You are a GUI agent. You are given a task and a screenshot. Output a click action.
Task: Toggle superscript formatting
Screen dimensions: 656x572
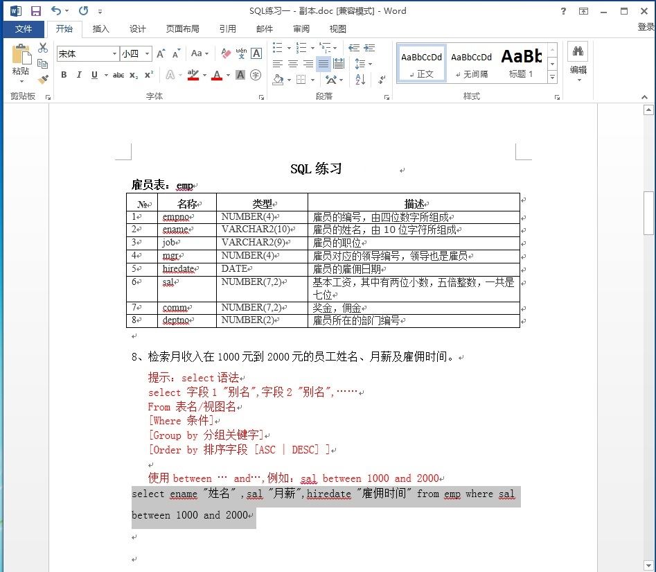(x=149, y=75)
